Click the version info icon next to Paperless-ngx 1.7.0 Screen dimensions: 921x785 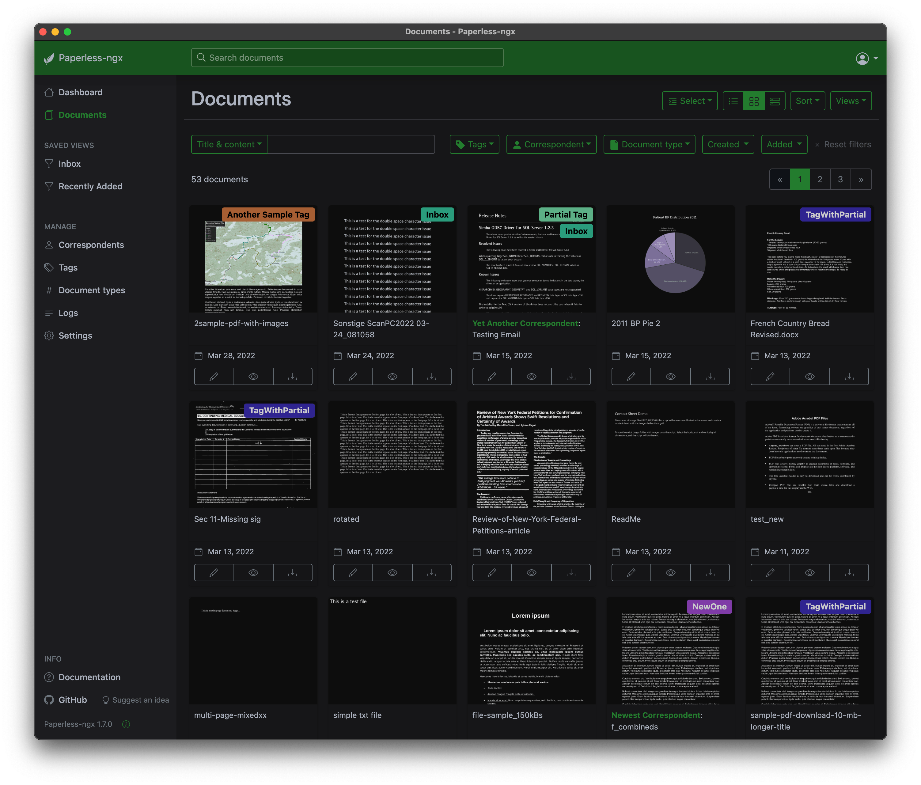126,724
